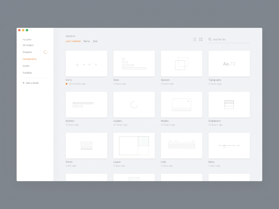The height and width of the screenshot is (209, 279).
Task: Click the Dropbox syncing spinner icon
Action: click(46, 52)
